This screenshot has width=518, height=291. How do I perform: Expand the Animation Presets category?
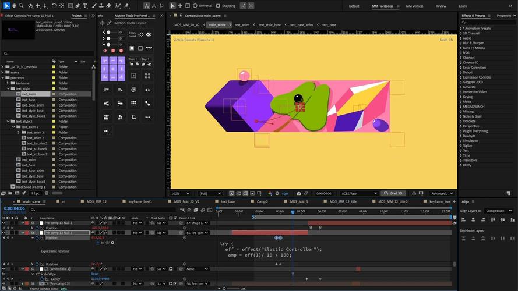point(461,29)
